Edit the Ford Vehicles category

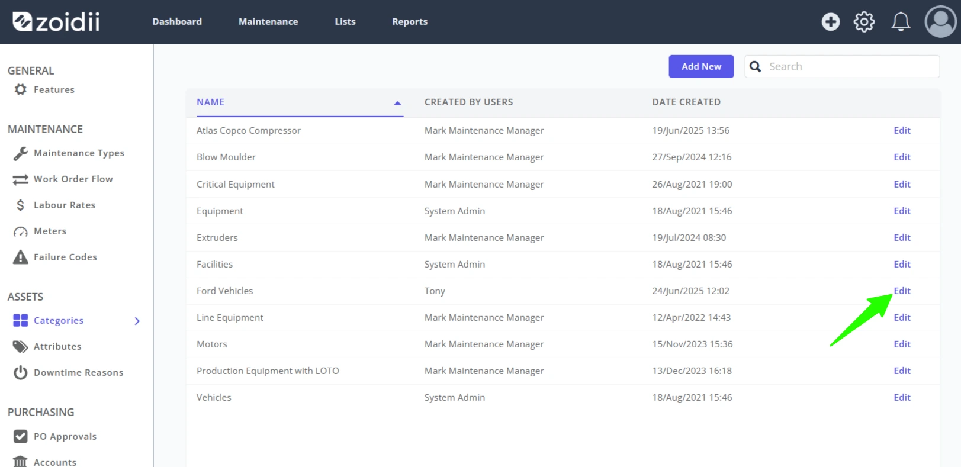click(902, 291)
